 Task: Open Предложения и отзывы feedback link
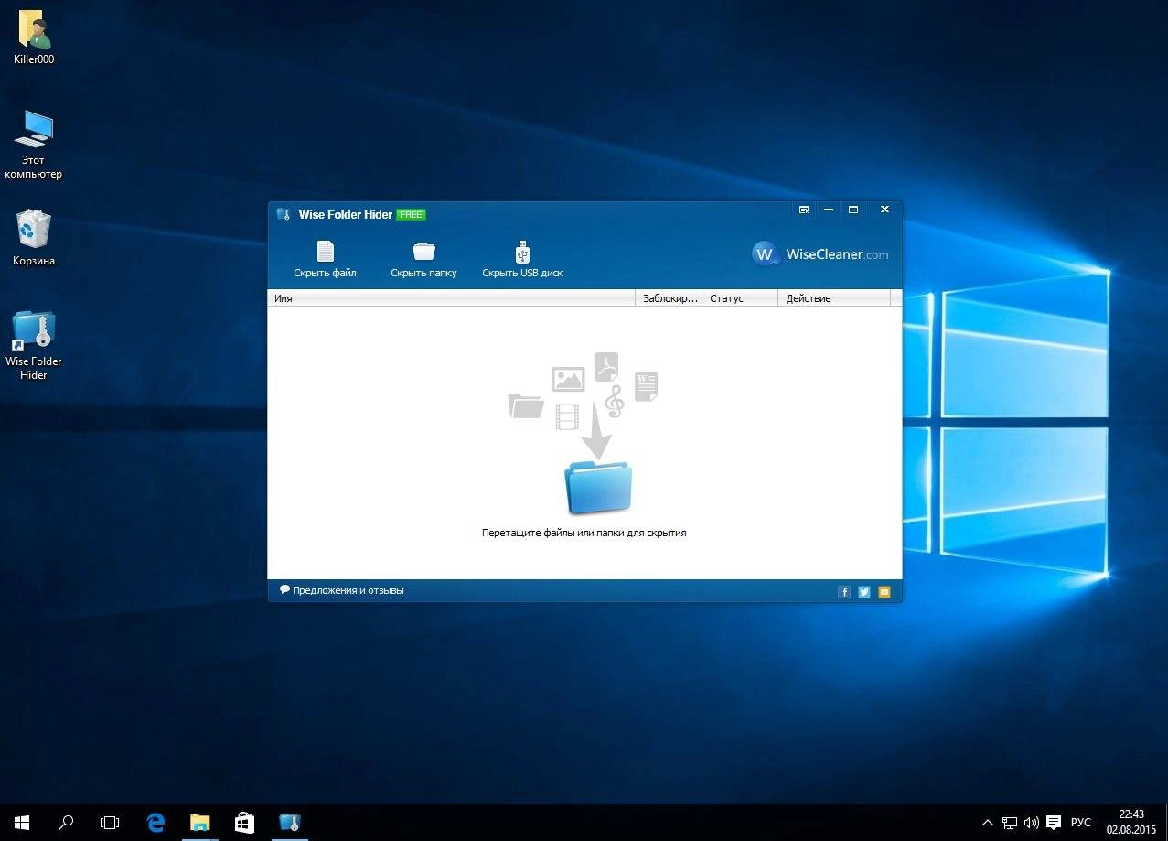coord(342,590)
